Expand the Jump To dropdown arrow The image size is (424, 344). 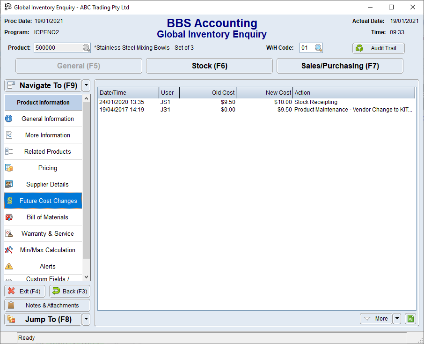point(86,320)
